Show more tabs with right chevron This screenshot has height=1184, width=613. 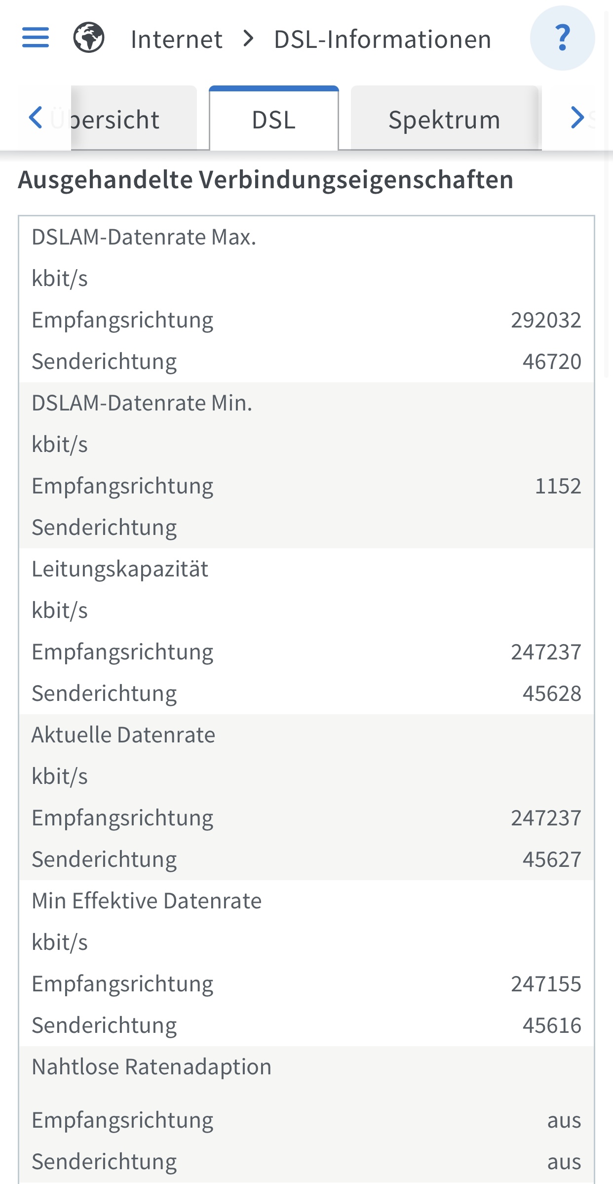click(x=577, y=118)
